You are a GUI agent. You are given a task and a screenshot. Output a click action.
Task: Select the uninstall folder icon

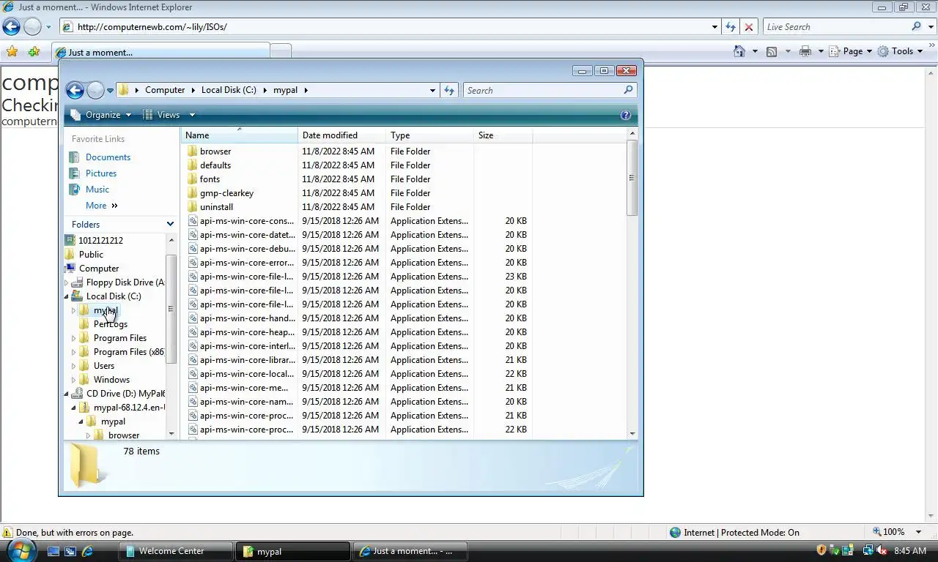coord(193,207)
